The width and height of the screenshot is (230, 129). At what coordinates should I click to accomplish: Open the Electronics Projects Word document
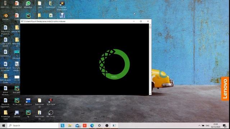(x=5, y=30)
